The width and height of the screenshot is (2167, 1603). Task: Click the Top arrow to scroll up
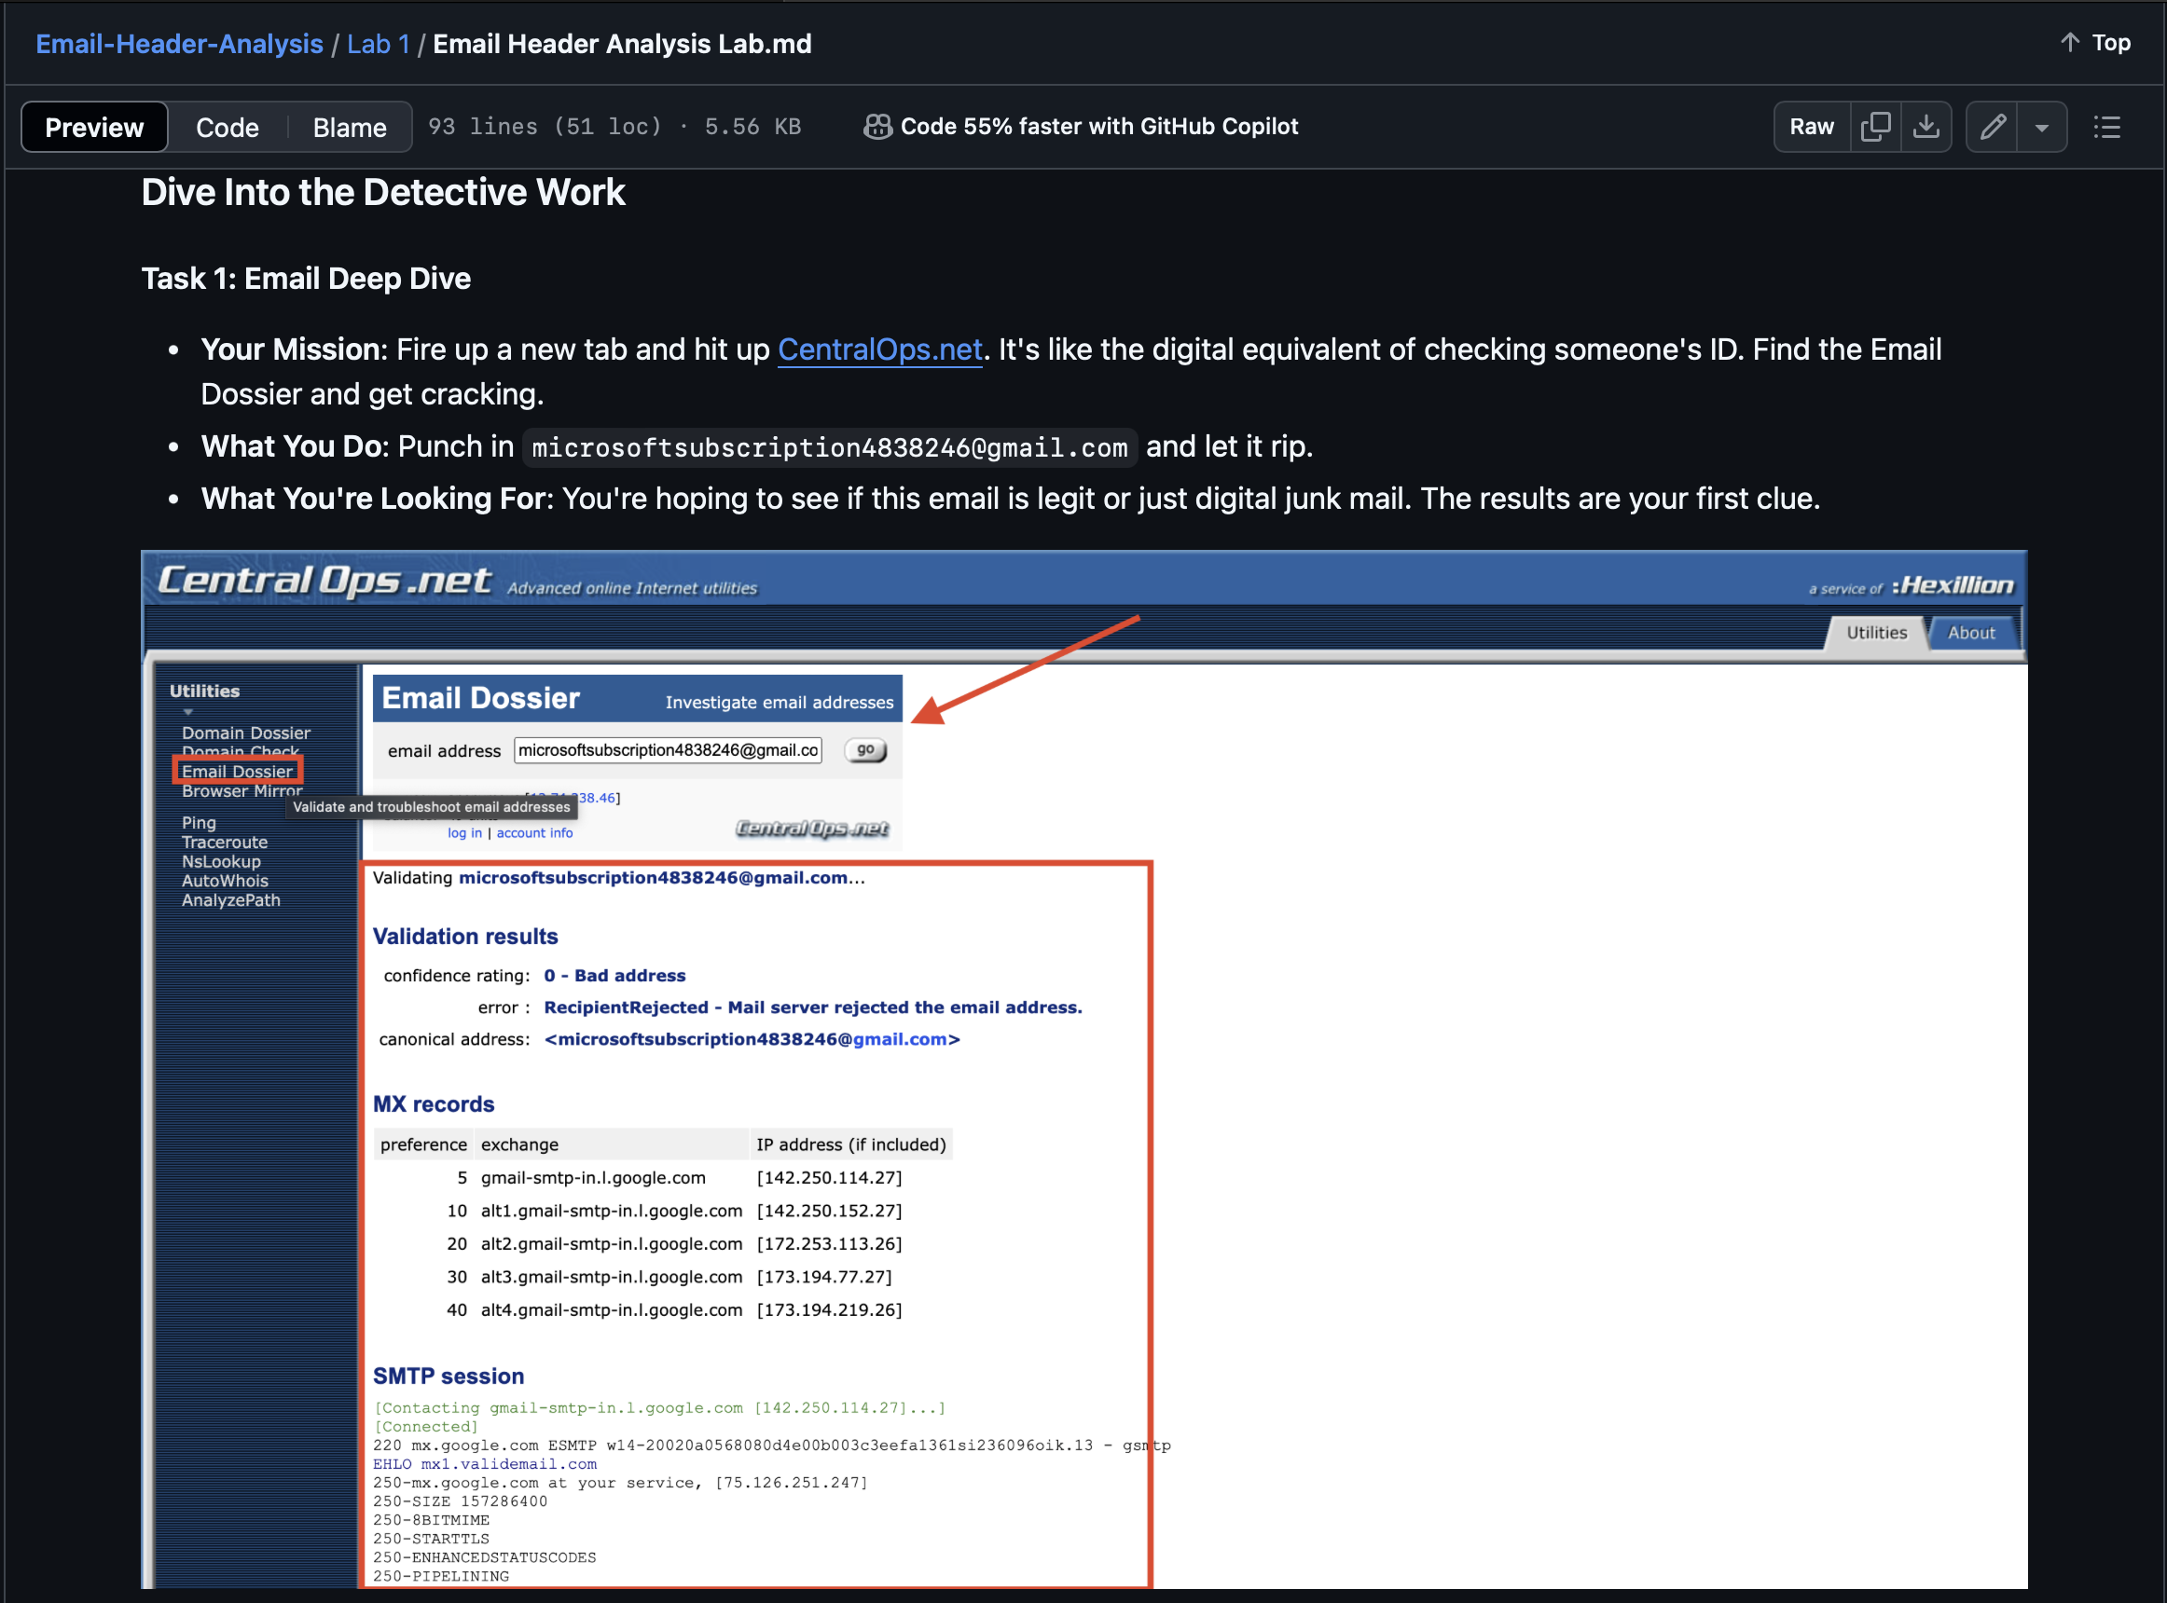click(2094, 43)
